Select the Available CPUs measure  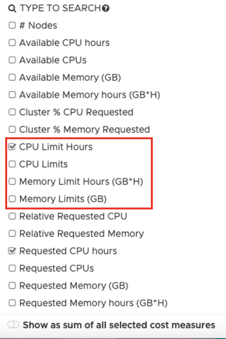pyautogui.click(x=12, y=60)
